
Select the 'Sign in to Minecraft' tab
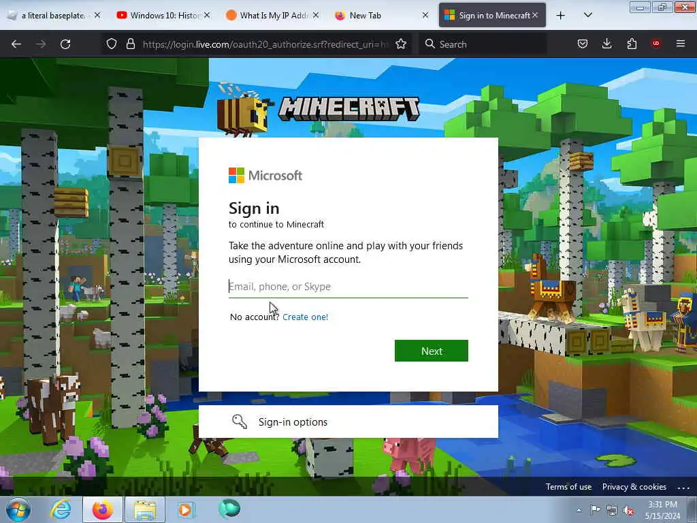[x=492, y=16]
